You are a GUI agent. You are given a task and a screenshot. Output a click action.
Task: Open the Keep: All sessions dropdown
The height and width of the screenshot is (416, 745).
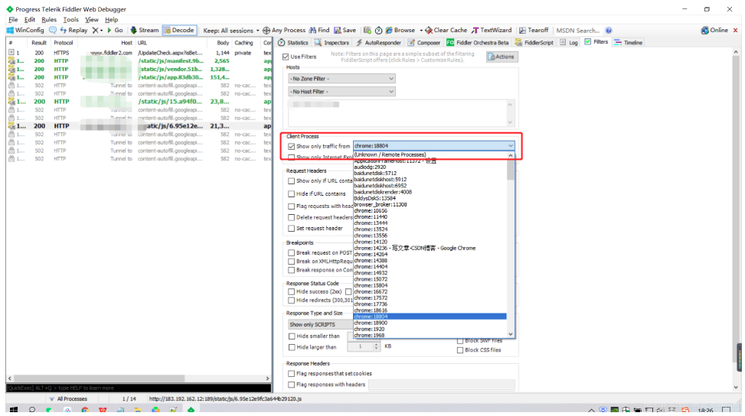(x=231, y=31)
